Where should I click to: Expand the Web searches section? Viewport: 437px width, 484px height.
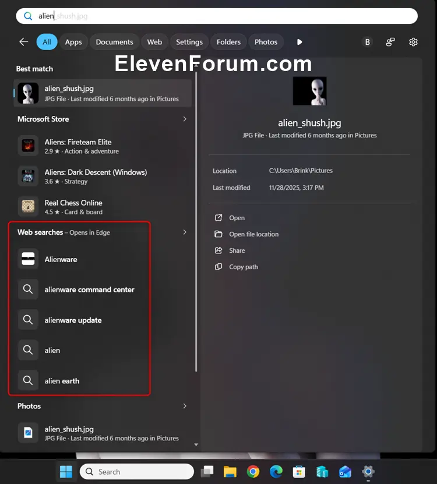185,232
